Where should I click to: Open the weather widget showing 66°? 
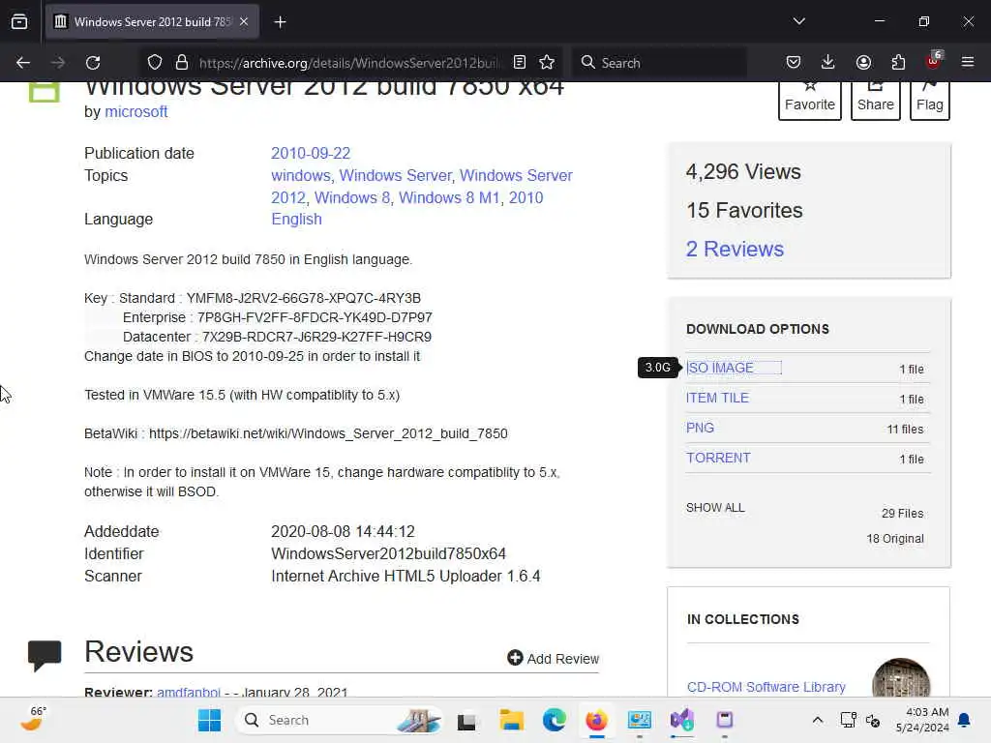point(33,719)
